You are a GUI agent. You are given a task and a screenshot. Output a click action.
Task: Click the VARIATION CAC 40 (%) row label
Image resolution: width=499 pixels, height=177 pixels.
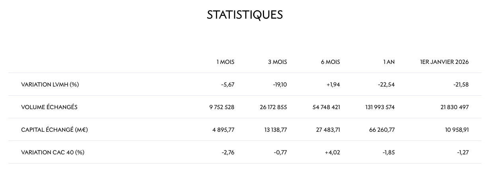coord(53,152)
